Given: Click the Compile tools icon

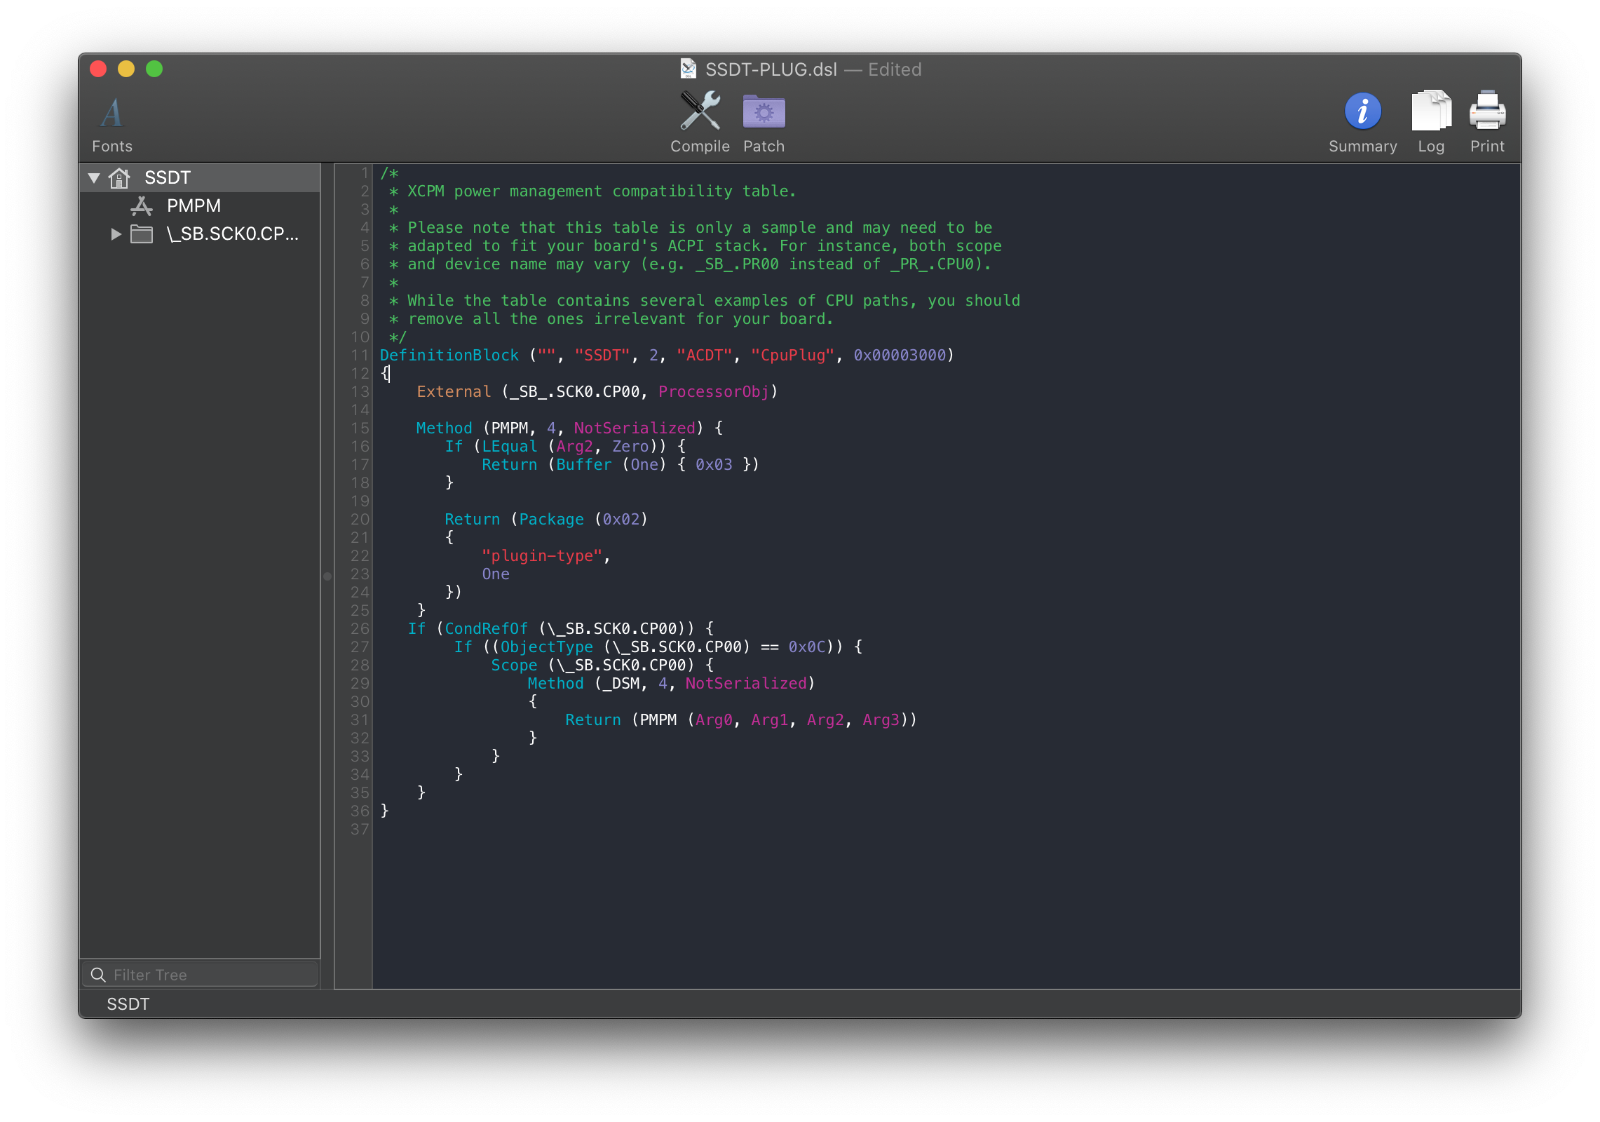Looking at the screenshot, I should pyautogui.click(x=700, y=111).
